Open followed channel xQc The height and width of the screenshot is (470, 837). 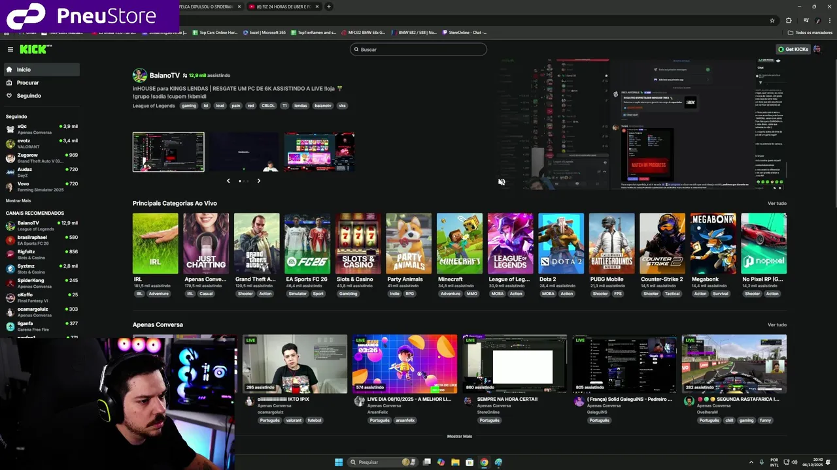coord(41,129)
